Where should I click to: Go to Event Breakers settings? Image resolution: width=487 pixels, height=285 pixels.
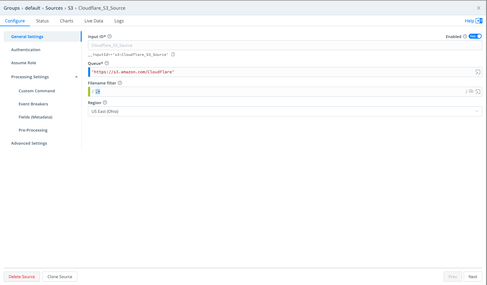coord(33,104)
